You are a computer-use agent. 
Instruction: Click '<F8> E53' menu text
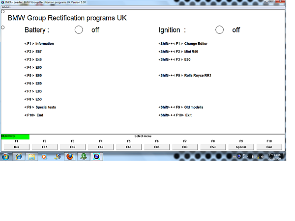pyautogui.click(x=33, y=99)
